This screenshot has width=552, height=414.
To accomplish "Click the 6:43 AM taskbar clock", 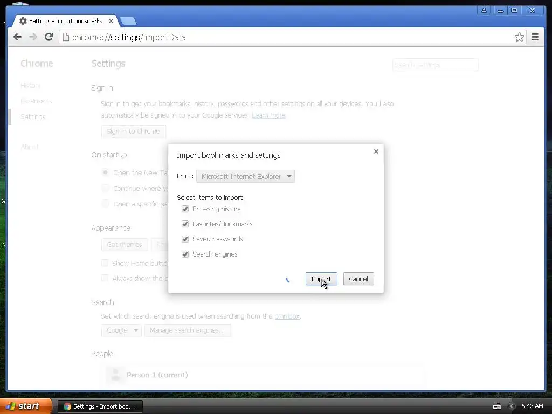I will pyautogui.click(x=532, y=406).
